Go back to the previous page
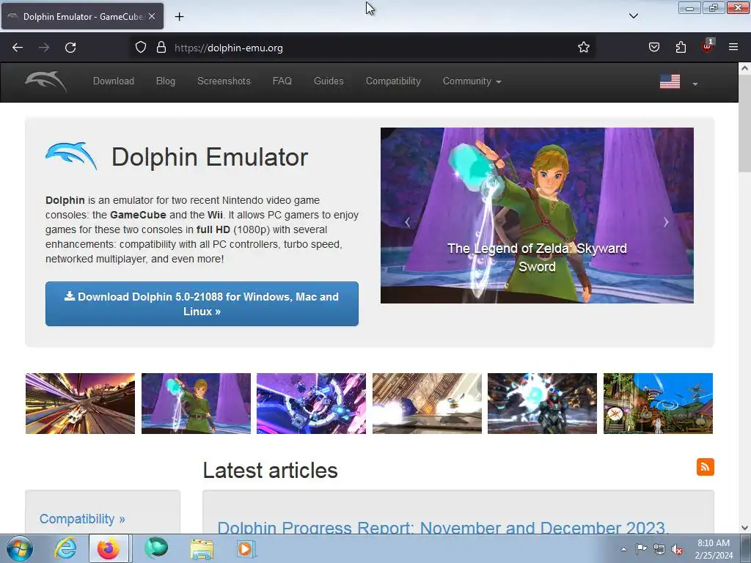Viewport: 751px width, 563px height. tap(18, 48)
